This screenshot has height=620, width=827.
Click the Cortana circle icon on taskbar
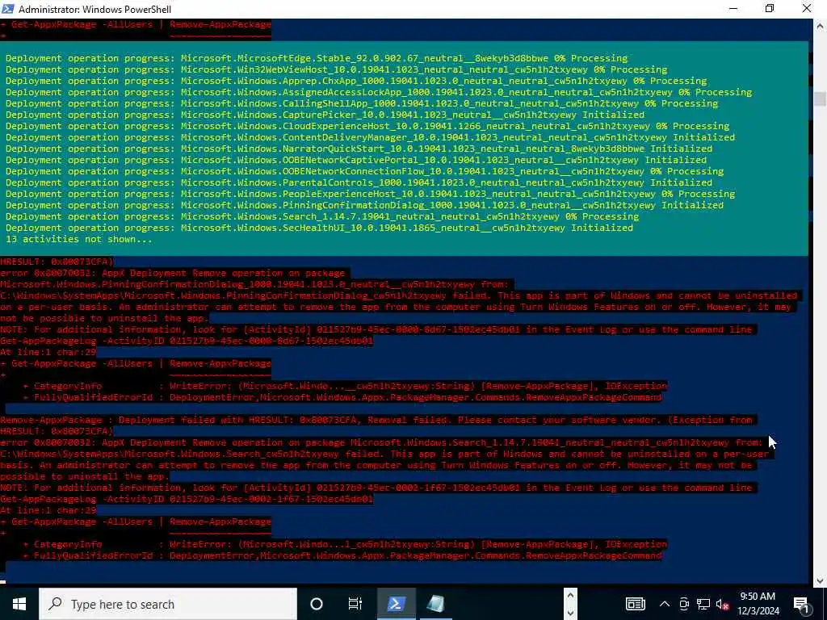tap(317, 604)
